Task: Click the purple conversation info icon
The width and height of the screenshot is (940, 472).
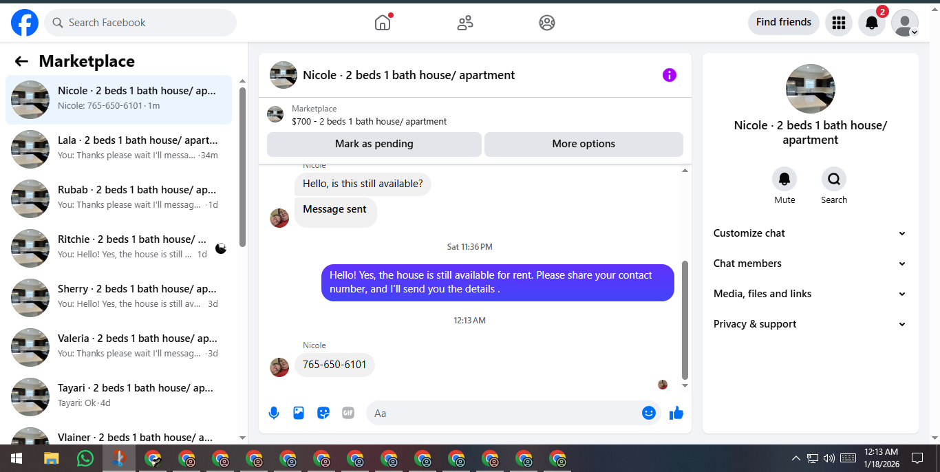Action: tap(670, 75)
